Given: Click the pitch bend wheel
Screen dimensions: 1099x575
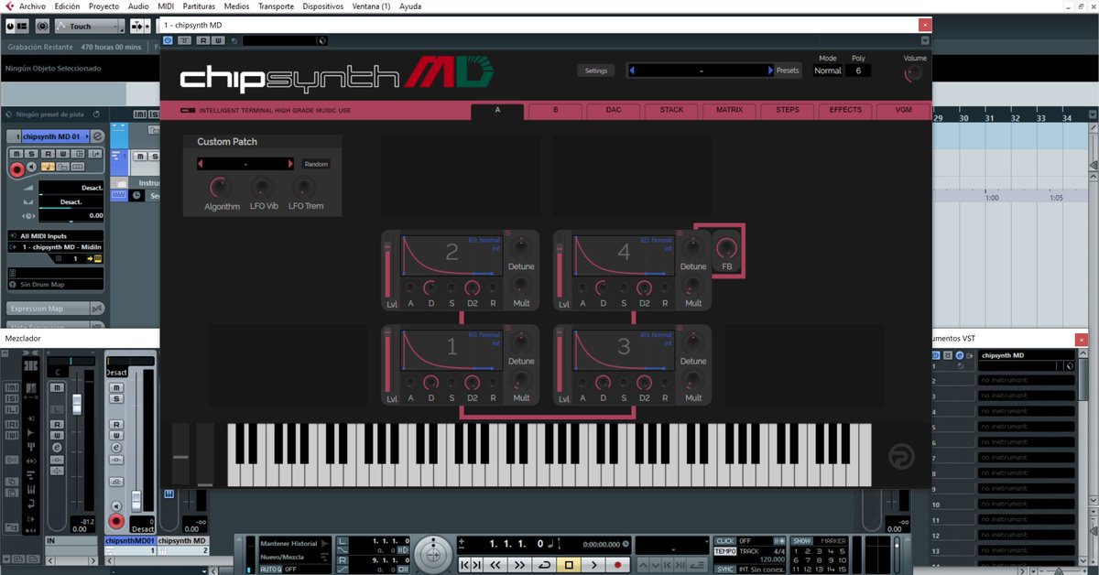Looking at the screenshot, I should click(x=181, y=454).
